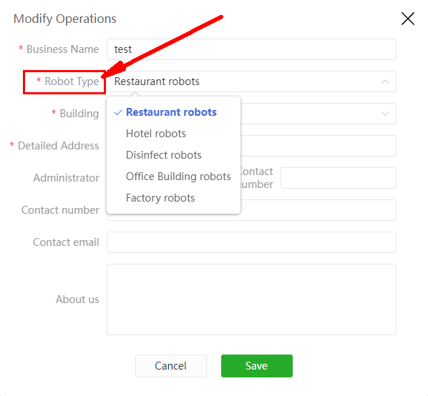
Task: Open the Building select field
Action: pos(318,114)
